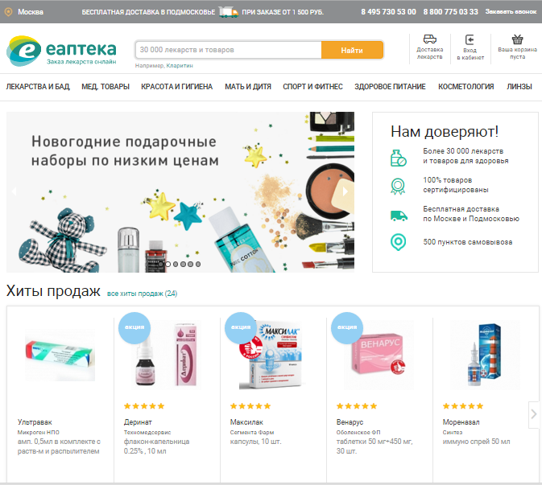Screen dimensions: 542x485
Task: Select the fifth banner slide dot
Action: coord(190,264)
